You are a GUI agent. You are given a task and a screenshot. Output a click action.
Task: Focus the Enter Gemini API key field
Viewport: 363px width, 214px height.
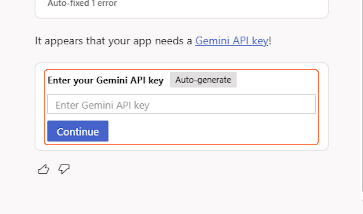coord(181,104)
